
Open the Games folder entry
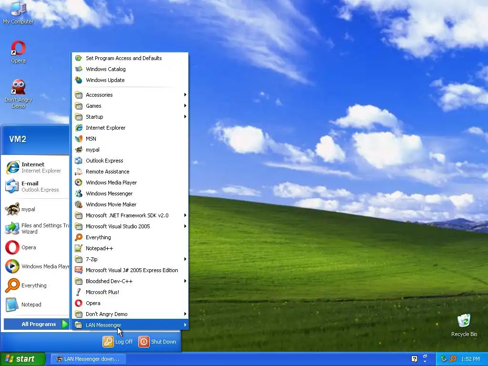pos(130,106)
